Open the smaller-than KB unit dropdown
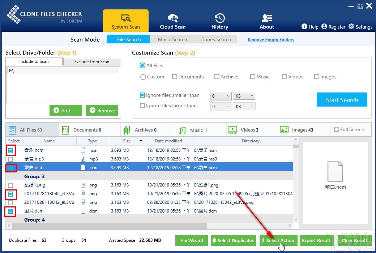 (x=244, y=96)
